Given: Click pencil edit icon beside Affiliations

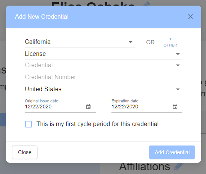Looking at the screenshot, I should pyautogui.click(x=179, y=166).
